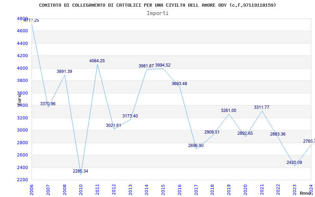The image size is (315, 197).
Task: Click the 2021 x-axis year label
Action: (262, 190)
